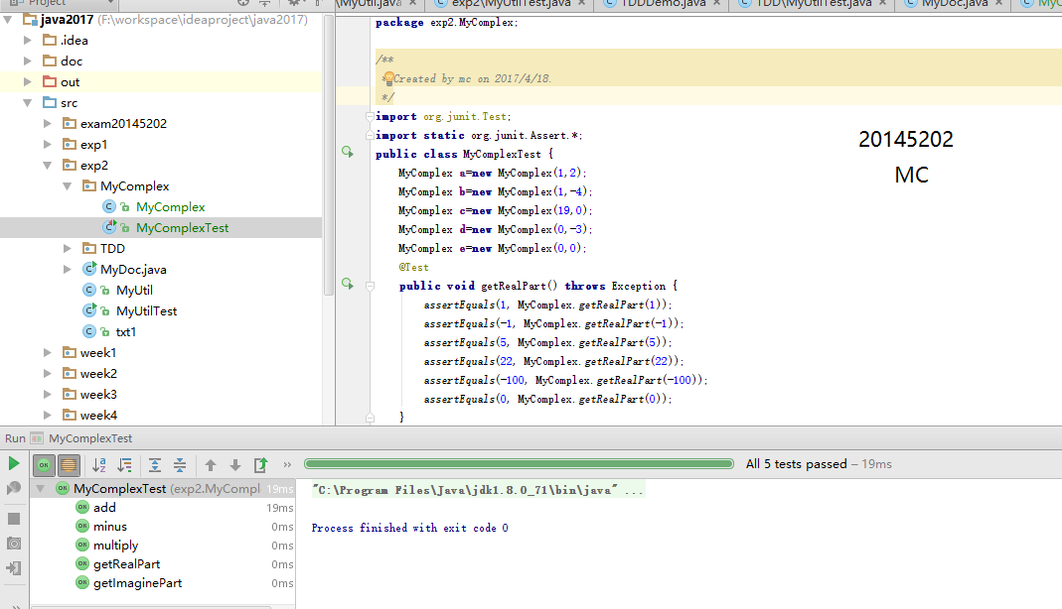
Task: Expand all test result nodes
Action: click(x=154, y=464)
